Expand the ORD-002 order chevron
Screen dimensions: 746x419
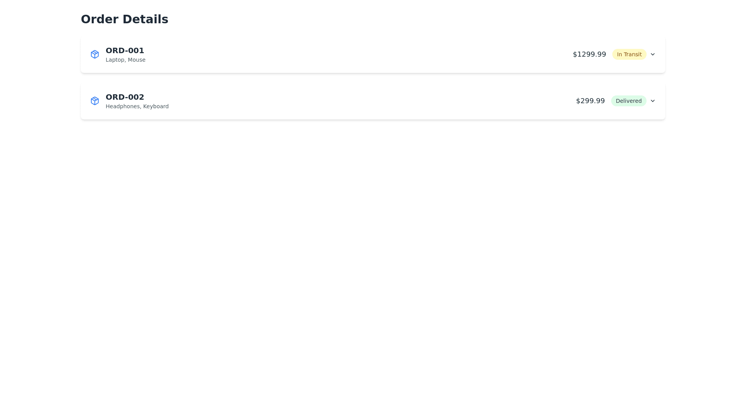[x=652, y=101]
